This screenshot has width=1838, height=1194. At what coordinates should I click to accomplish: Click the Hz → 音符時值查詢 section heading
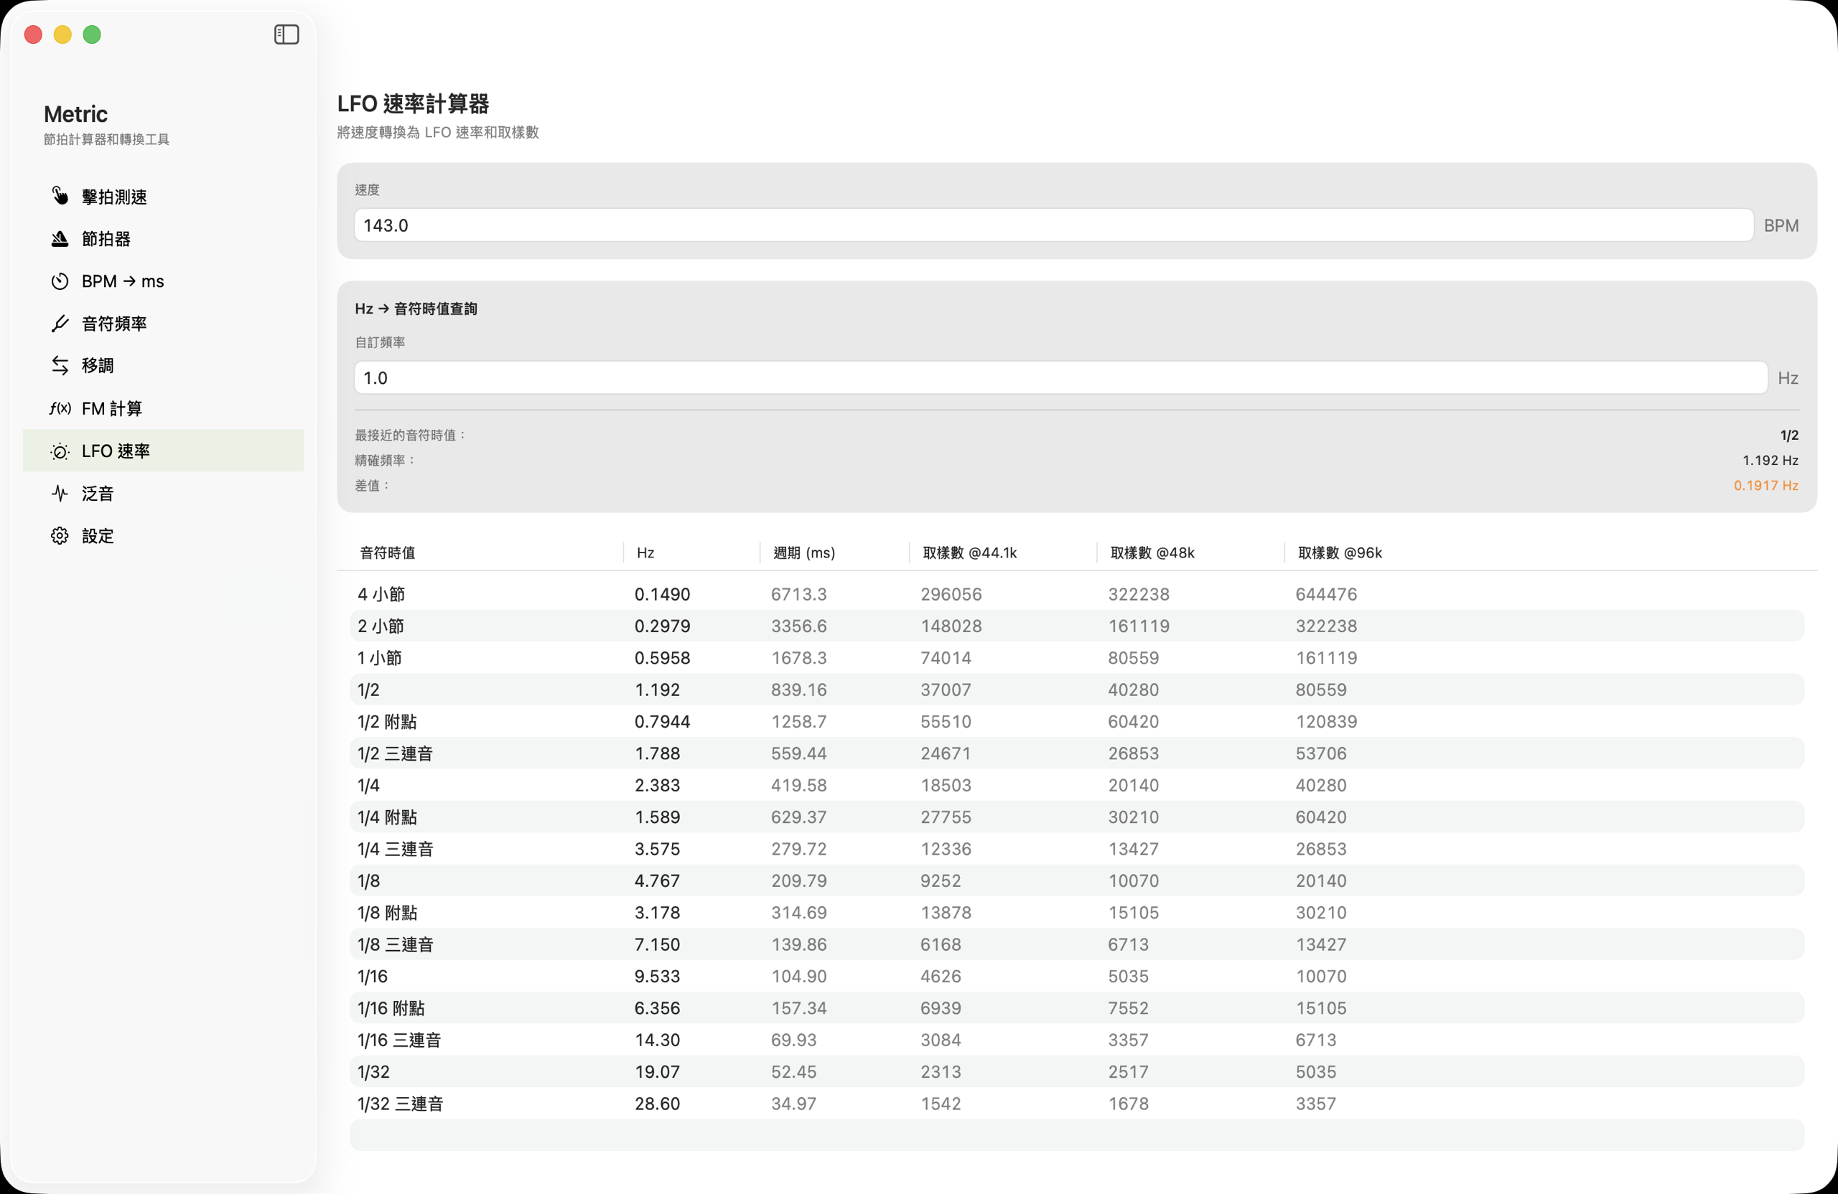[x=416, y=309]
